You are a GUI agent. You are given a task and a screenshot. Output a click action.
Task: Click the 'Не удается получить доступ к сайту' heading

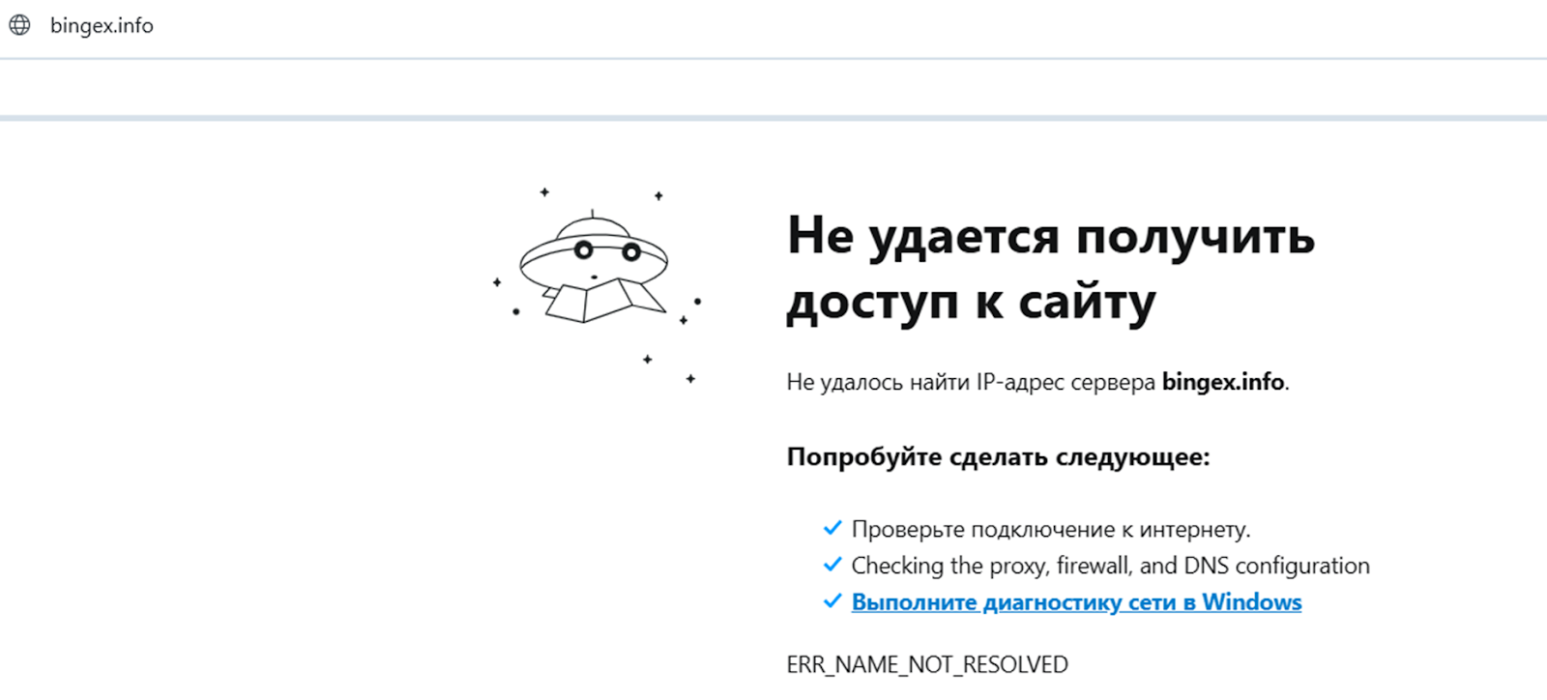1051,268
